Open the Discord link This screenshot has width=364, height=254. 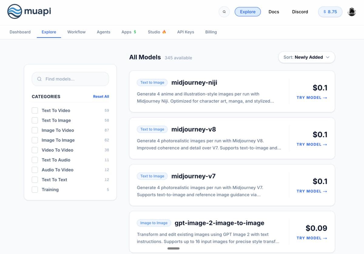coord(300,12)
